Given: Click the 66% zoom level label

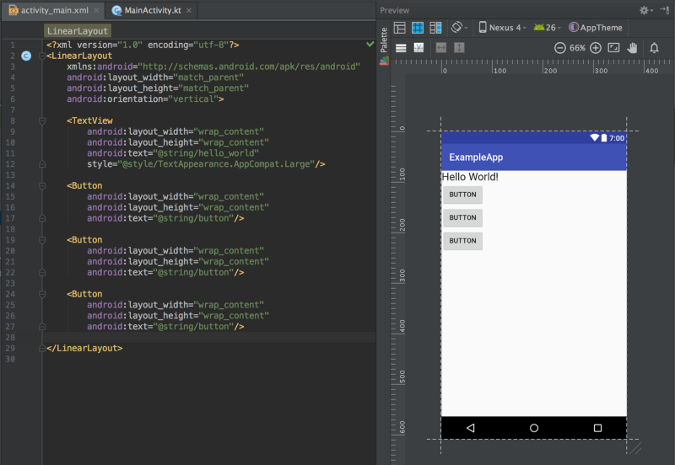Looking at the screenshot, I should (x=577, y=48).
